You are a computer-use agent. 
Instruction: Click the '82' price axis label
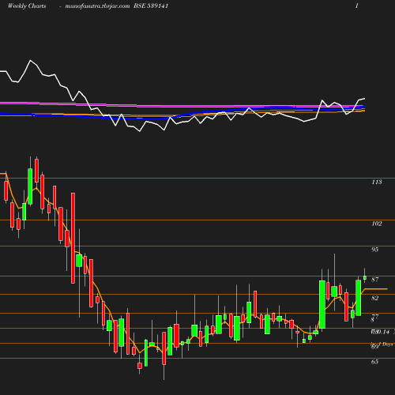pos(375,298)
